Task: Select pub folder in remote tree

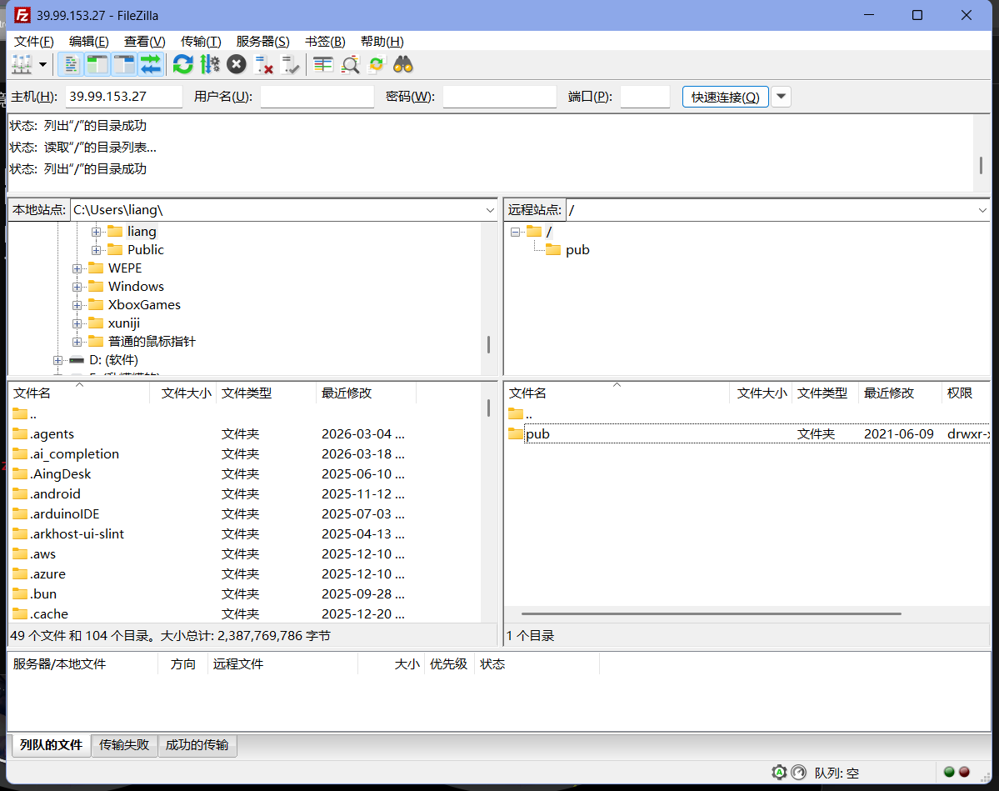Action: 577,250
